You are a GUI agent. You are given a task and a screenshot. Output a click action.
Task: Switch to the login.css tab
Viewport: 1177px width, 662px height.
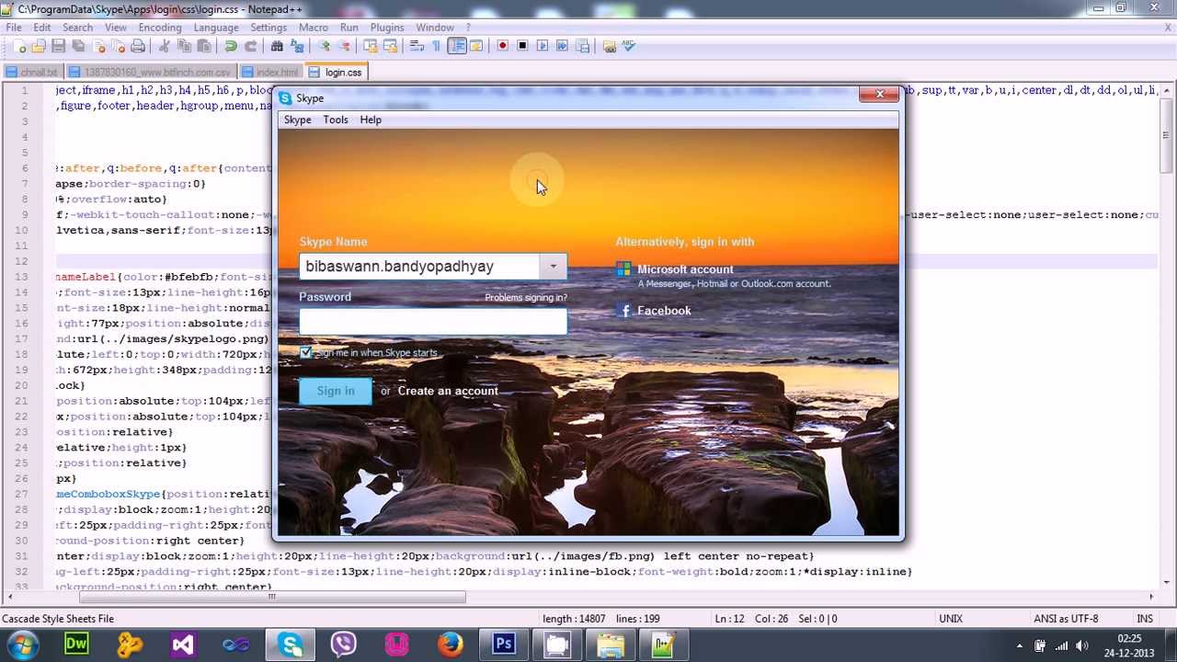337,73
